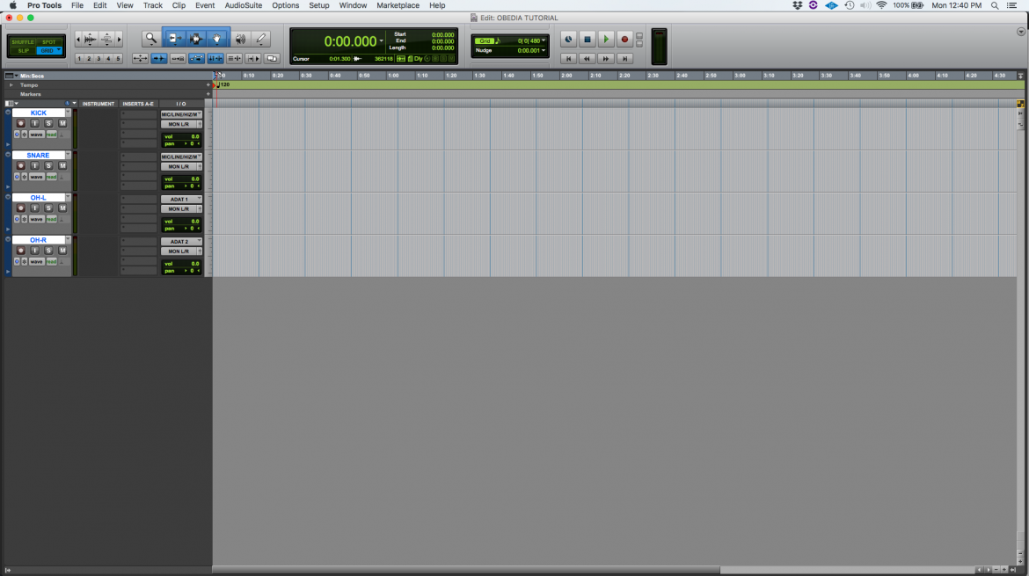The width and height of the screenshot is (1029, 576).
Task: Return the transport to zero
Action: pyautogui.click(x=568, y=58)
